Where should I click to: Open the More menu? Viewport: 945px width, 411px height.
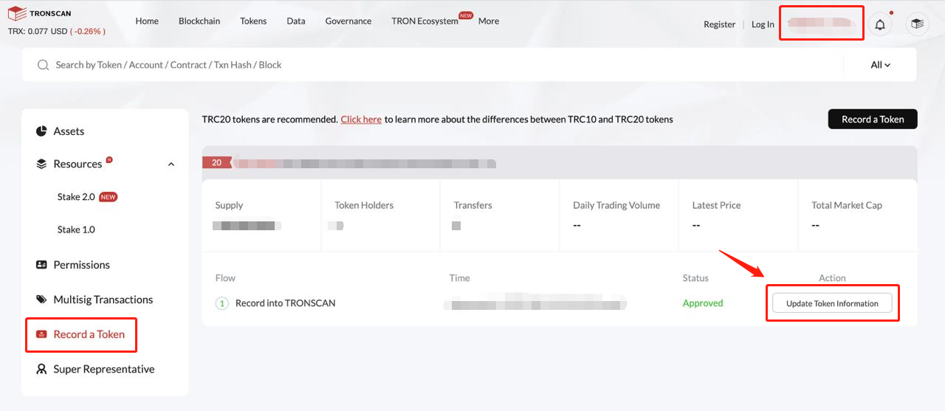point(489,21)
